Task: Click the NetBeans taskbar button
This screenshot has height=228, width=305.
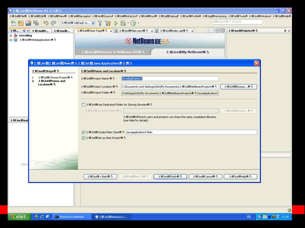Action: (x=112, y=217)
